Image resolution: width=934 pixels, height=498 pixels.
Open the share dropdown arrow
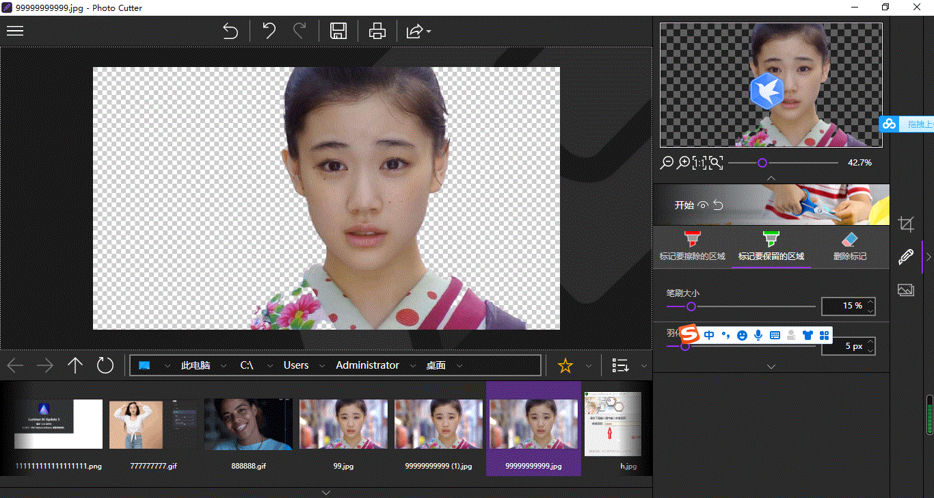pos(429,32)
